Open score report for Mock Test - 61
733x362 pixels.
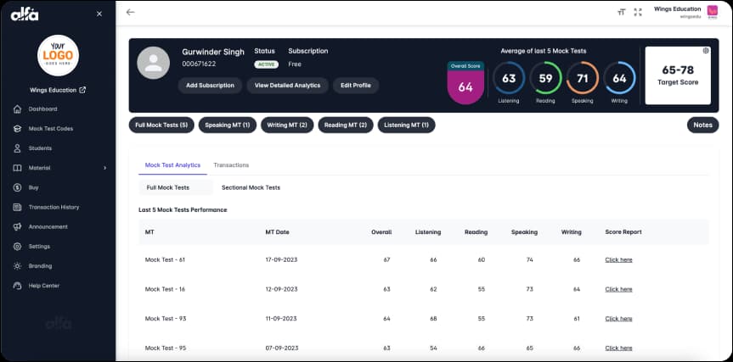click(x=618, y=259)
